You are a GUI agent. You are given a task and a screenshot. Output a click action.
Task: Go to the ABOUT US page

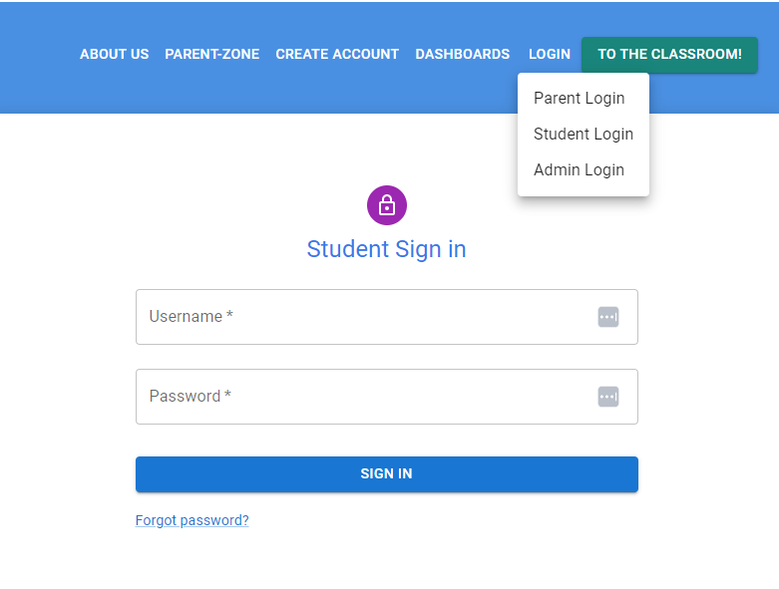[x=114, y=54]
